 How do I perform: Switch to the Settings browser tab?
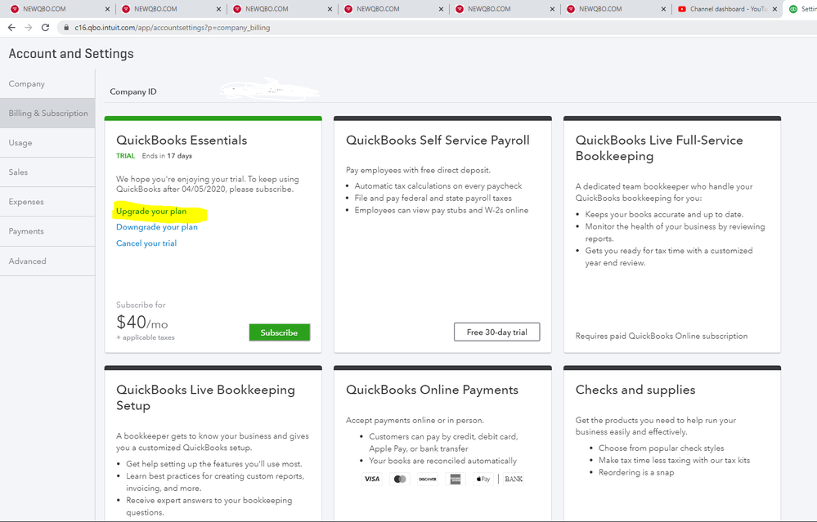801,9
